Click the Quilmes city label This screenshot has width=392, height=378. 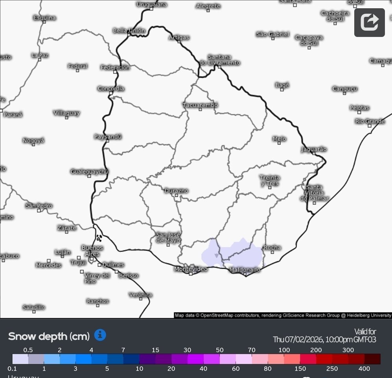113,264
